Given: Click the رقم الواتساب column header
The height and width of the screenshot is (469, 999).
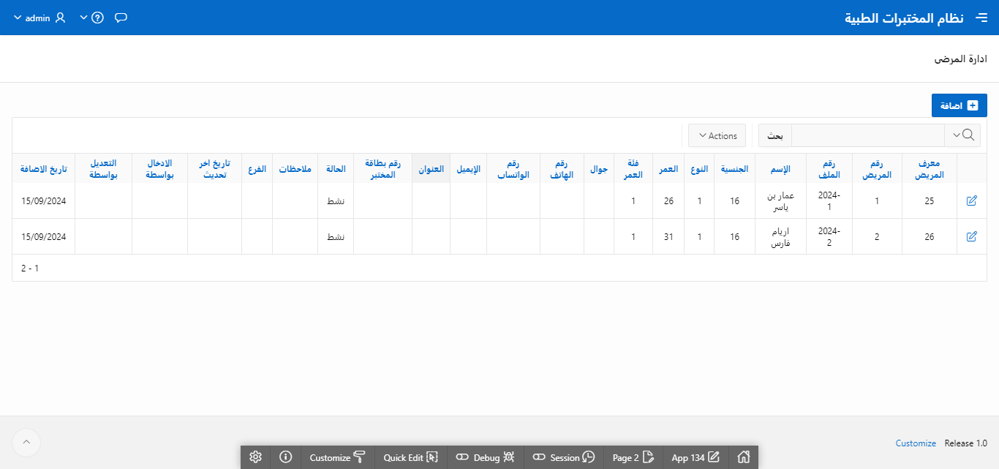Looking at the screenshot, I should (513, 168).
